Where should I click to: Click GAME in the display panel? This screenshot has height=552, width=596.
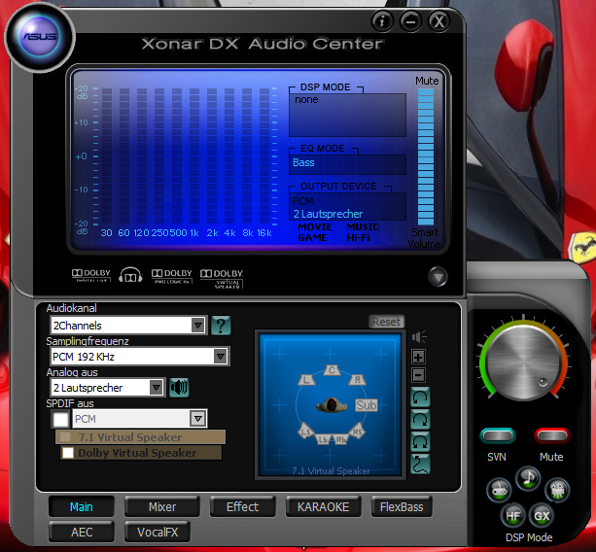click(x=312, y=238)
